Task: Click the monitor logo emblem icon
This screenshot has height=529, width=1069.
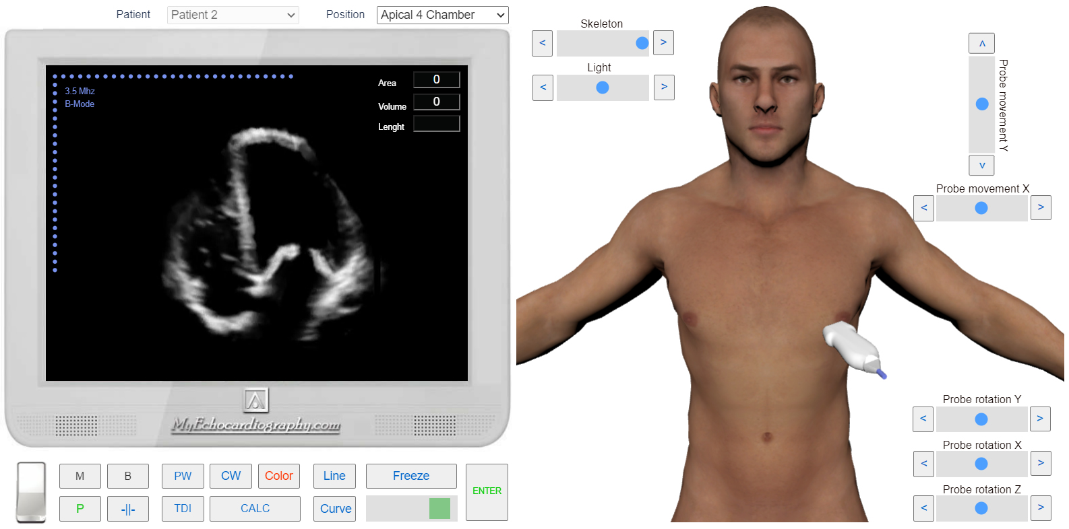Action: coord(255,400)
